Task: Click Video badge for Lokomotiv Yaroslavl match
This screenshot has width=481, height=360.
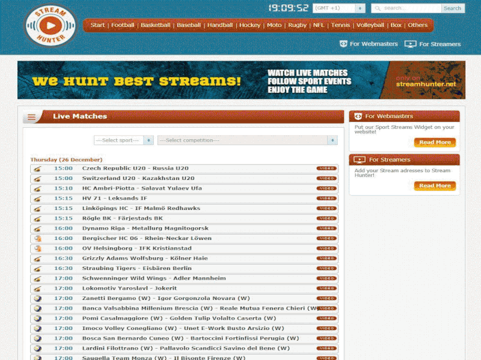Action: coord(326,289)
